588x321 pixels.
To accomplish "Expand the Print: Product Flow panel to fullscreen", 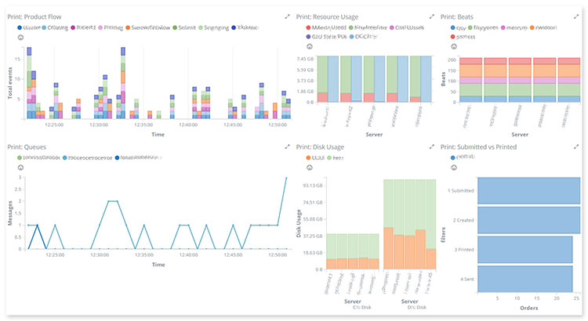I will (286, 16).
